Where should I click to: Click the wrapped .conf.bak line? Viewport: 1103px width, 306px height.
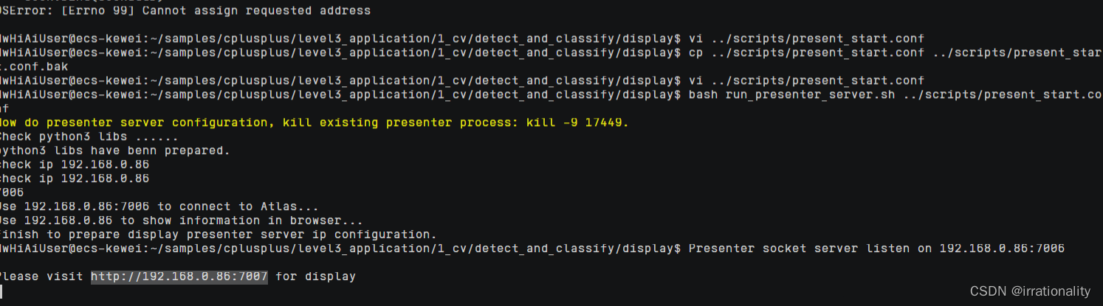tap(25, 66)
